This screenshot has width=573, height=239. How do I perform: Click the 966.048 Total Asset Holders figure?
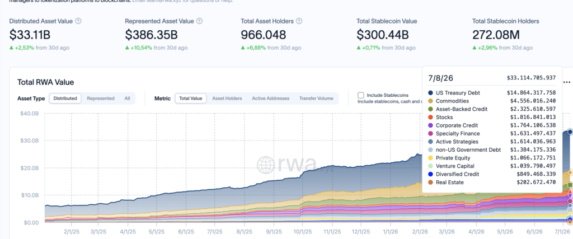[x=263, y=35]
